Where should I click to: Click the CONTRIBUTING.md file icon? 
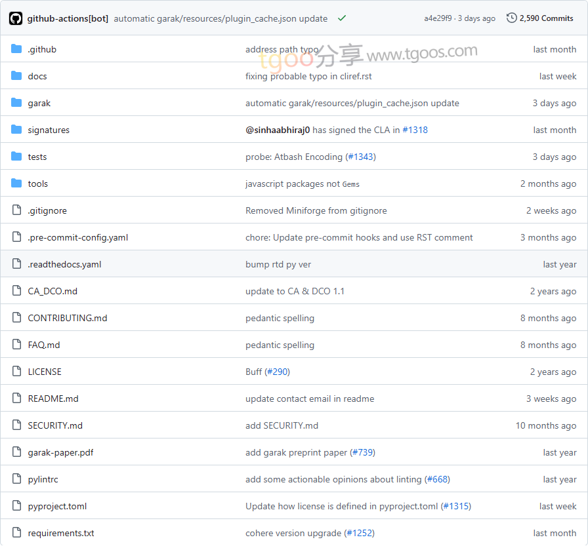[16, 317]
